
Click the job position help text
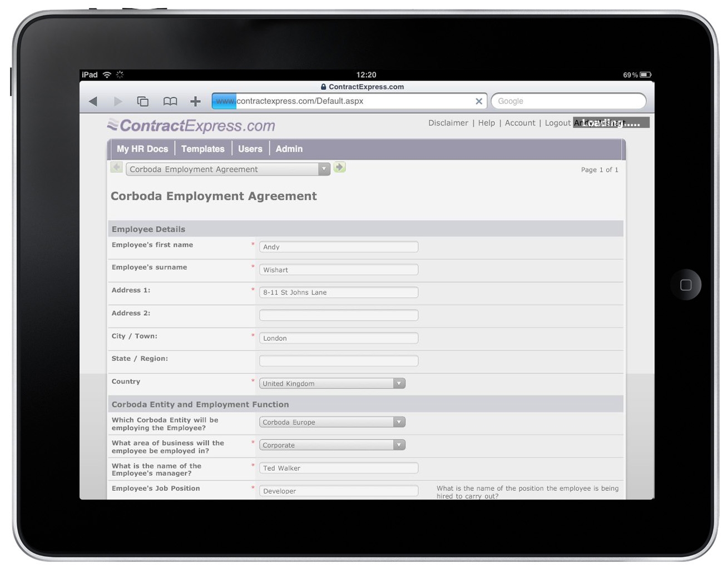(527, 492)
